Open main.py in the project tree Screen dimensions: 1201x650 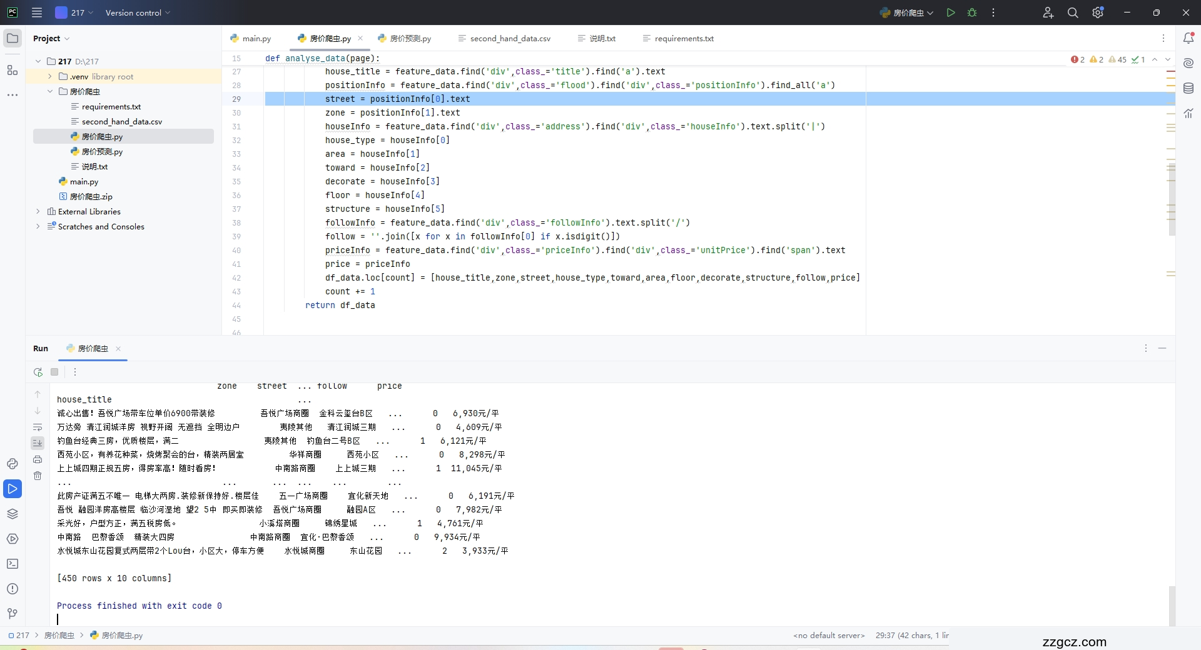pos(84,181)
